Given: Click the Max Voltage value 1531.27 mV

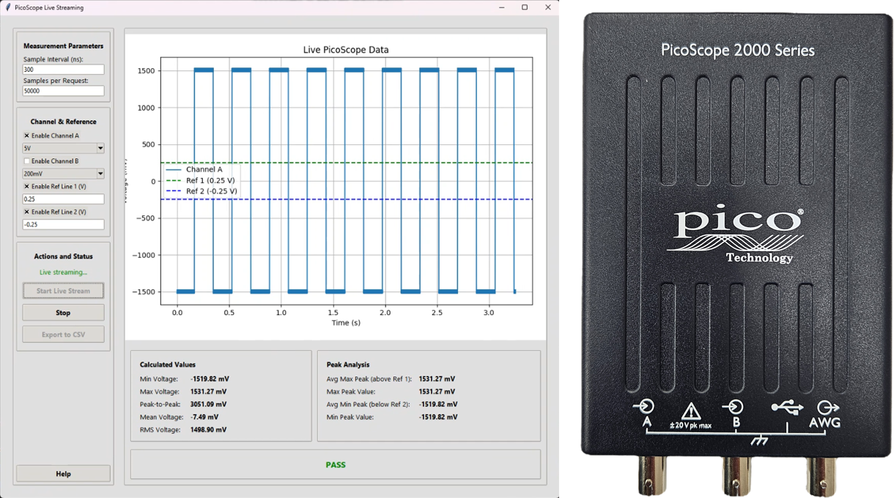Looking at the screenshot, I should [x=210, y=392].
